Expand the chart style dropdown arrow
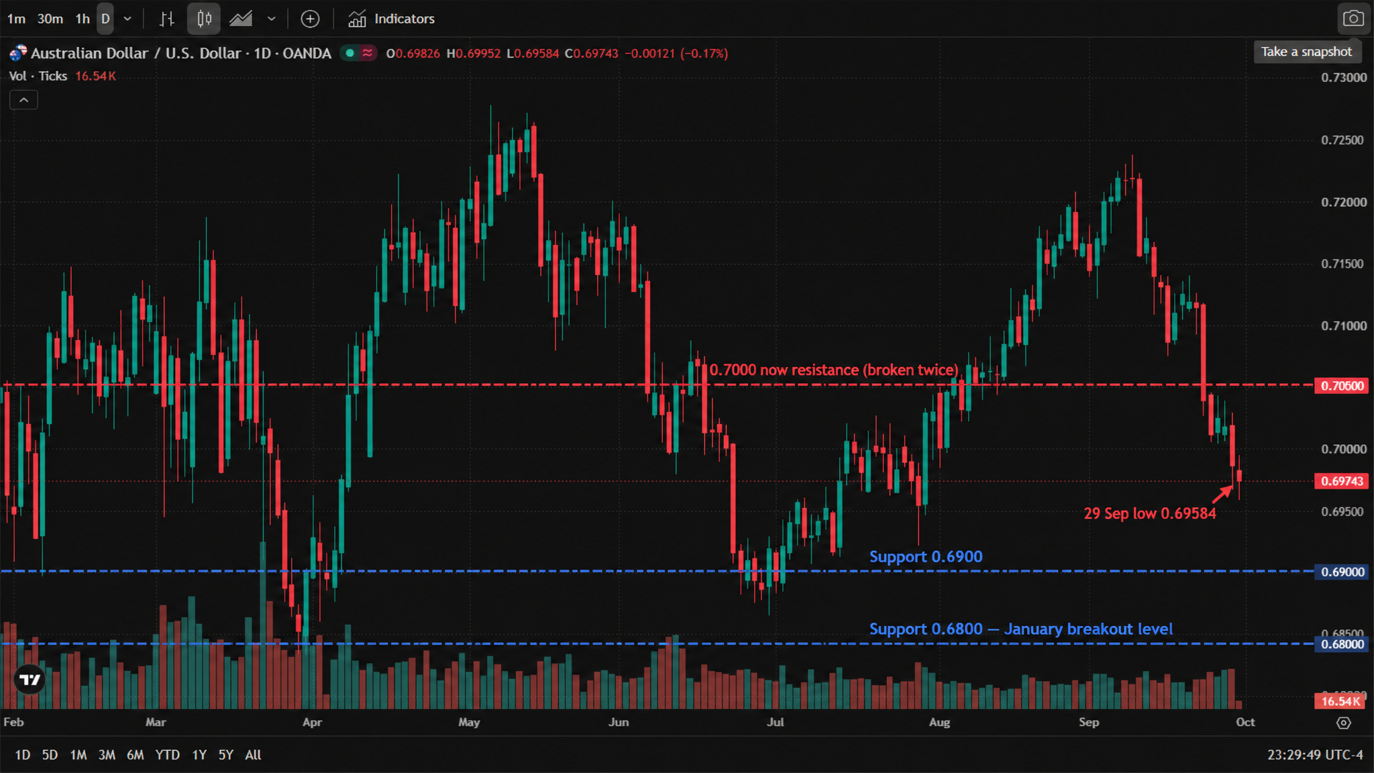The height and width of the screenshot is (773, 1374). click(x=271, y=19)
